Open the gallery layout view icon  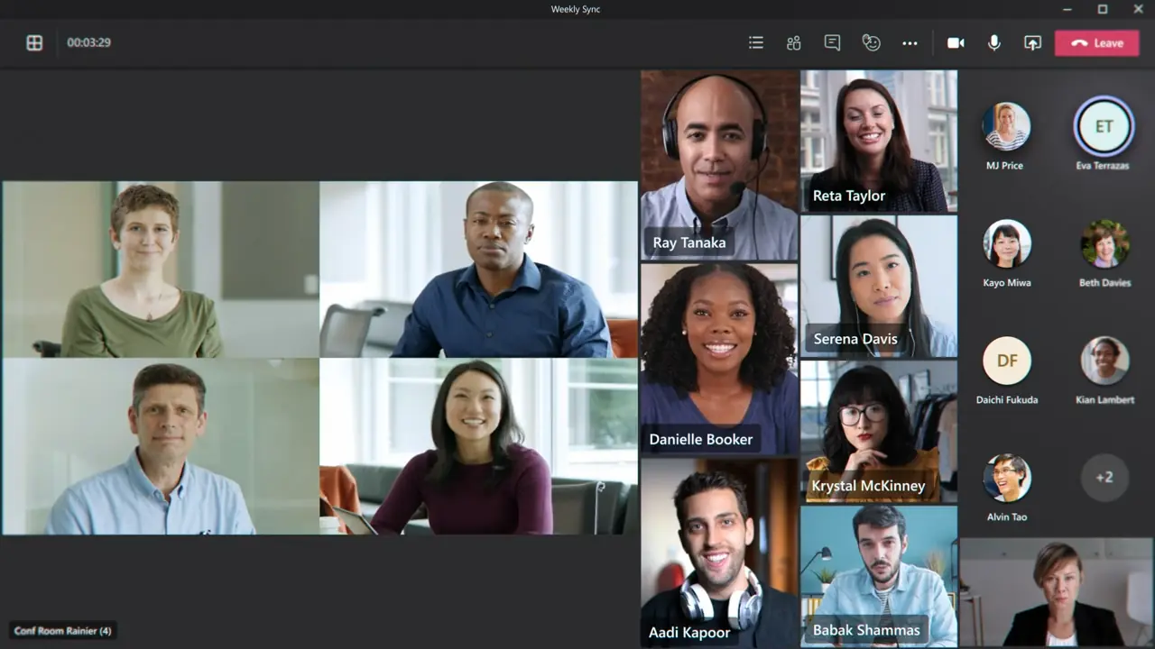[x=34, y=43]
